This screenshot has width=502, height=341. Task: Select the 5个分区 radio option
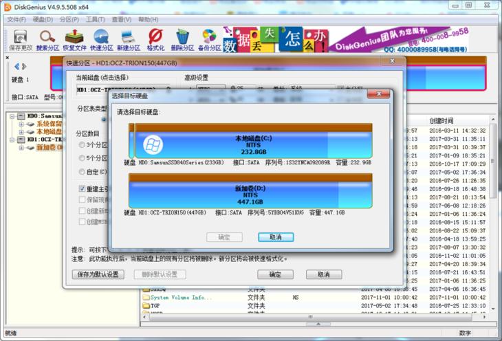pyautogui.click(x=82, y=158)
